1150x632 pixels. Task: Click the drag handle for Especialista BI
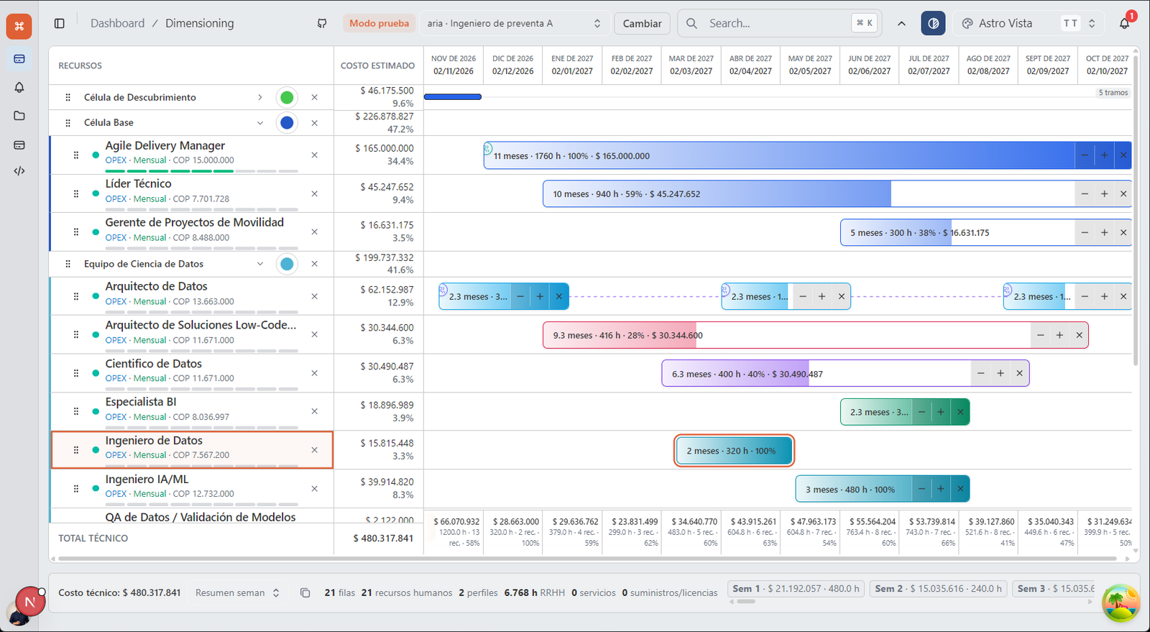tap(76, 411)
